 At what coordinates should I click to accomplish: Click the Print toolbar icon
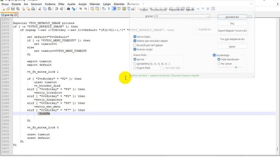[33, 9]
